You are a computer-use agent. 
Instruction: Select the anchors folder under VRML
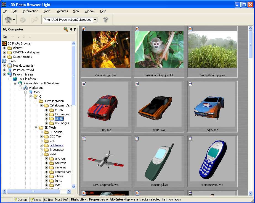click(60, 158)
